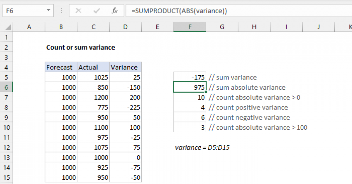Click the Enter (checkmark) icon in formula bar
The image size is (352, 184).
click(x=96, y=11)
